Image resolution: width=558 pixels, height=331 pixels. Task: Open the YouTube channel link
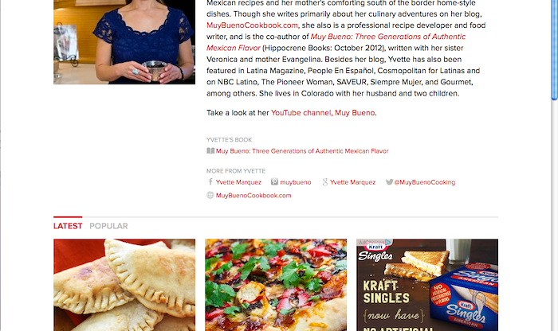(301, 112)
